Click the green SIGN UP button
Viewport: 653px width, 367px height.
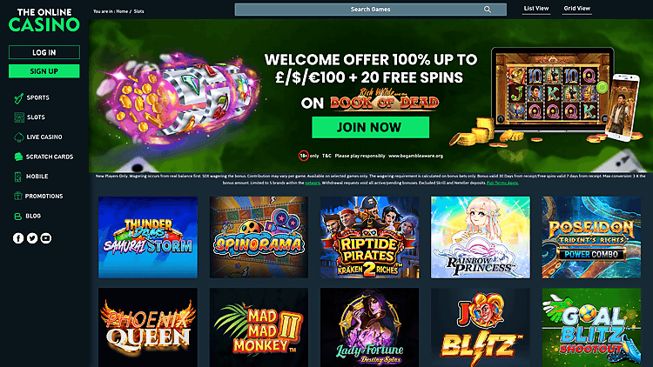(x=44, y=71)
